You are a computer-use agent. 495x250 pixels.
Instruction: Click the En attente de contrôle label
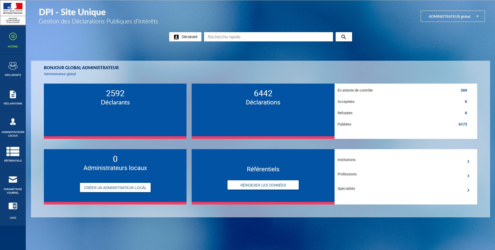pyautogui.click(x=355, y=90)
